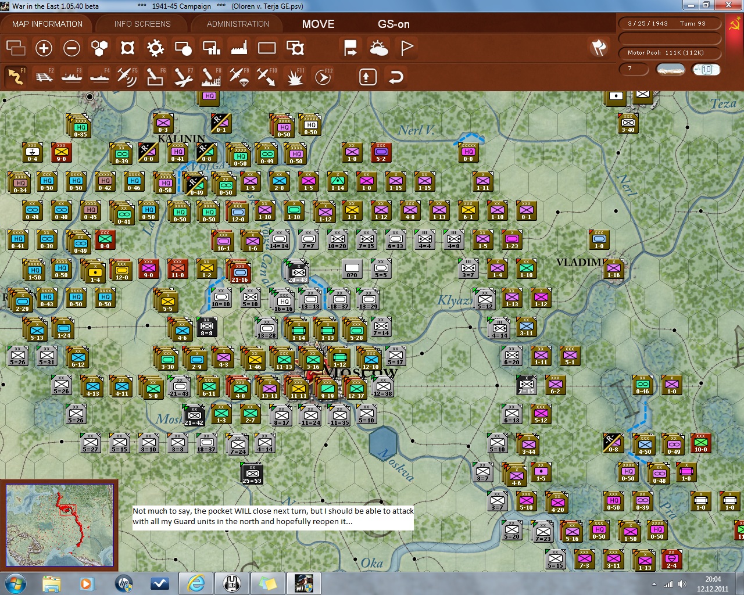Select the bomb-and-box air mode (F6) icon
The image size is (744, 595).
(155, 76)
